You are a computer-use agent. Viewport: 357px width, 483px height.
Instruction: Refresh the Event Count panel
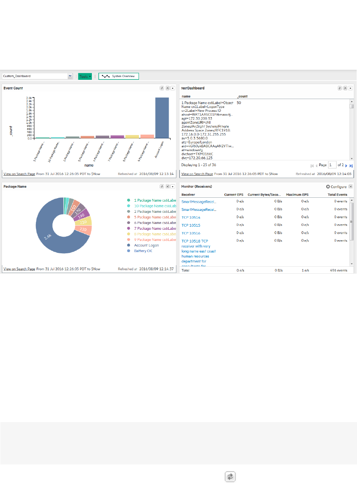coord(162,88)
